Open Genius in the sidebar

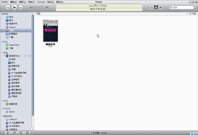point(10,112)
